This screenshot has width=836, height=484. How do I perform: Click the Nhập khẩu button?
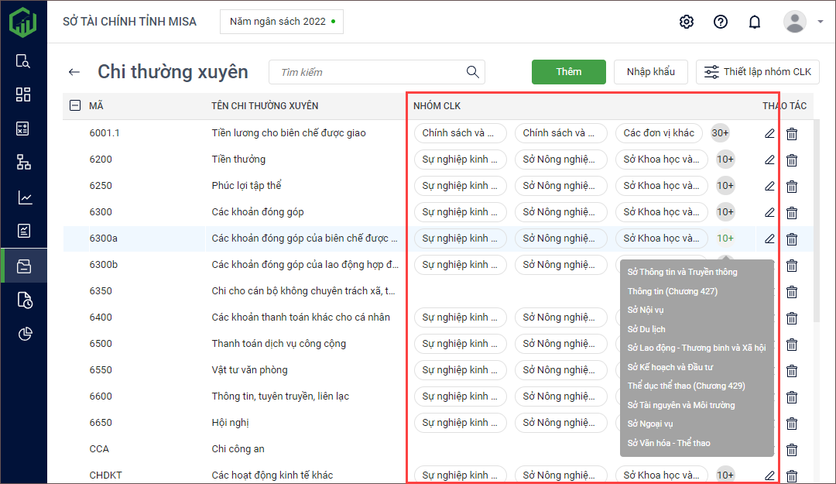click(650, 72)
